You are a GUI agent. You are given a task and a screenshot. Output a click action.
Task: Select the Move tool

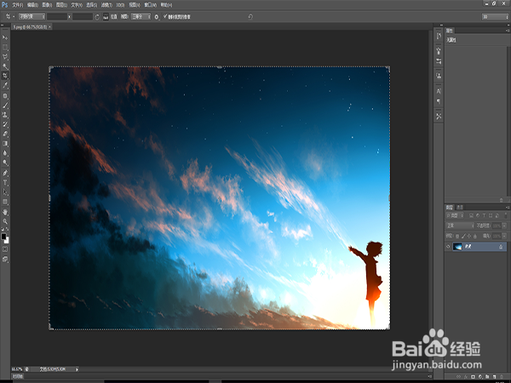coord(5,37)
